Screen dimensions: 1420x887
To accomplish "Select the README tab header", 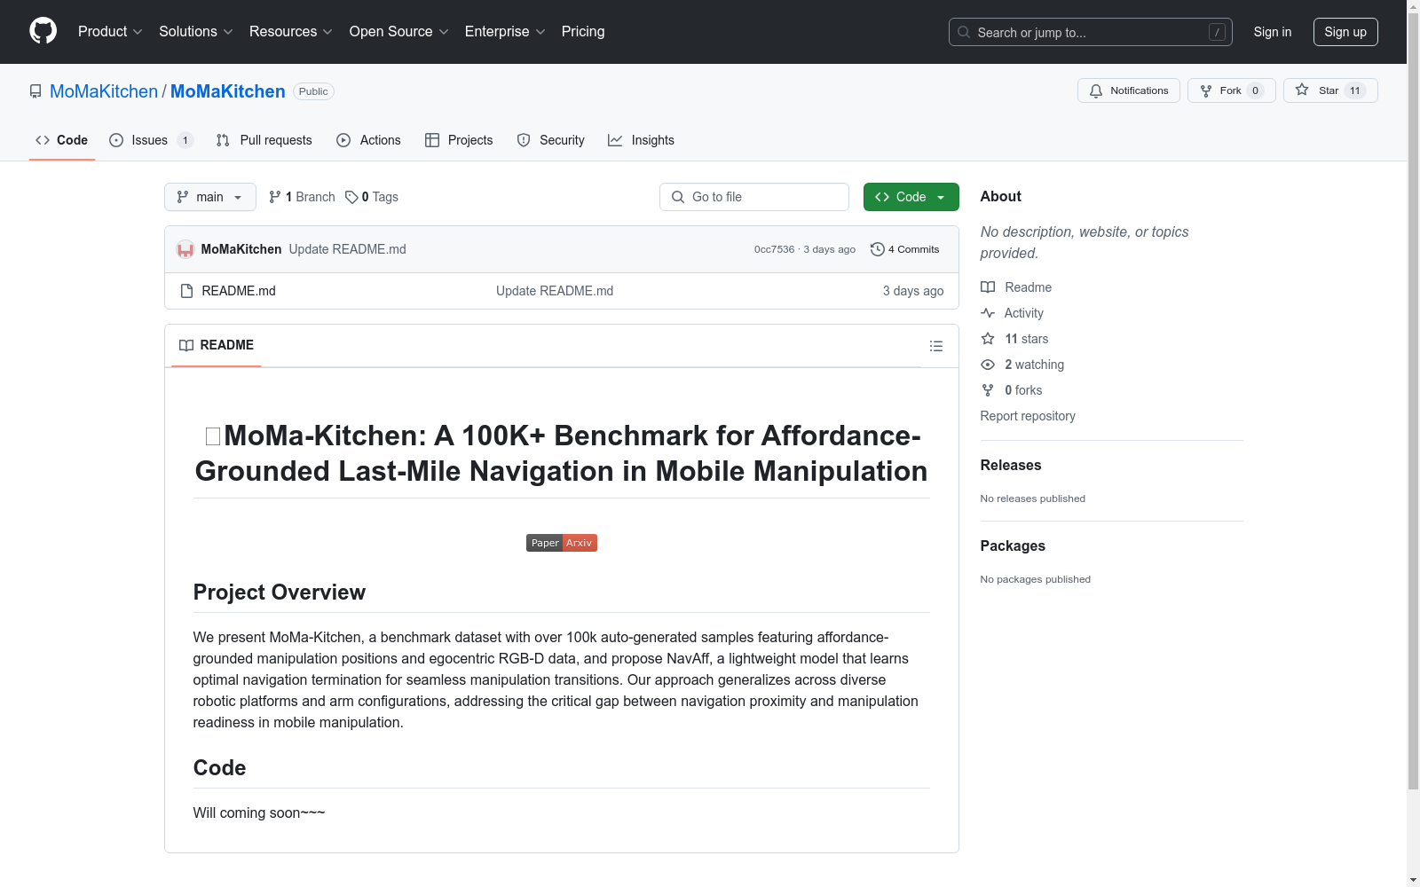I will pos(217,345).
